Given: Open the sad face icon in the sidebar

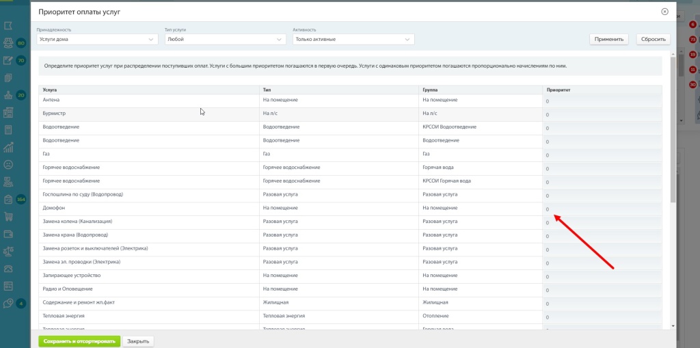Looking at the screenshot, I should click(8, 164).
